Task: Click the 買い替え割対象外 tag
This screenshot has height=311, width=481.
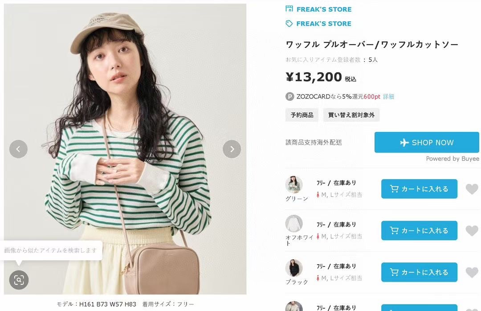Action: coord(351,115)
